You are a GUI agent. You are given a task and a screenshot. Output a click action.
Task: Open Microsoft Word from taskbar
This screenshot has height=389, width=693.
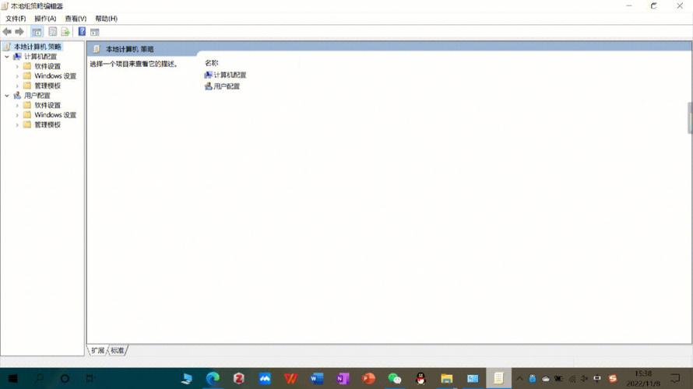pos(316,378)
